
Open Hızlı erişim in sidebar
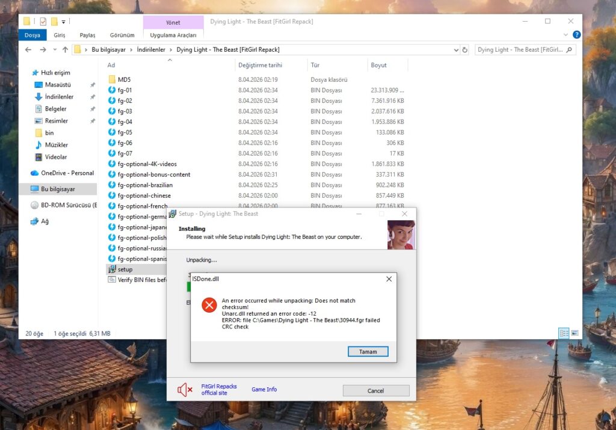click(51, 73)
